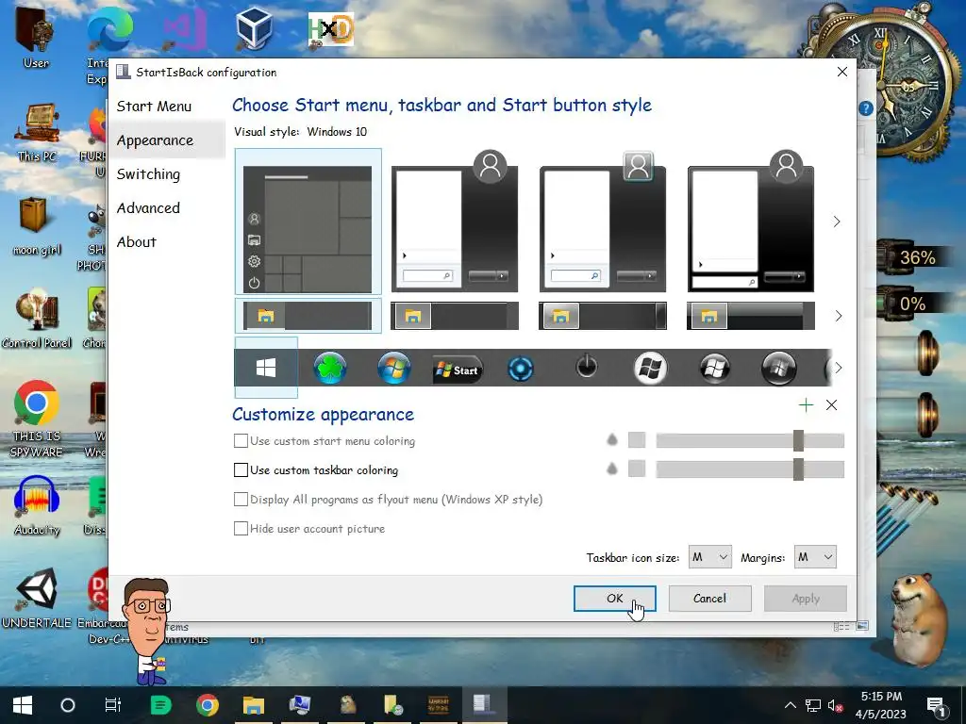Screen dimensions: 966x724
Task: Tick 'Hide user account picture' checkbox
Action: (241, 528)
